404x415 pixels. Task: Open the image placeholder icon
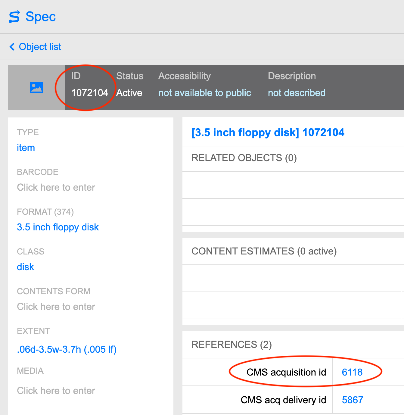tap(36, 88)
